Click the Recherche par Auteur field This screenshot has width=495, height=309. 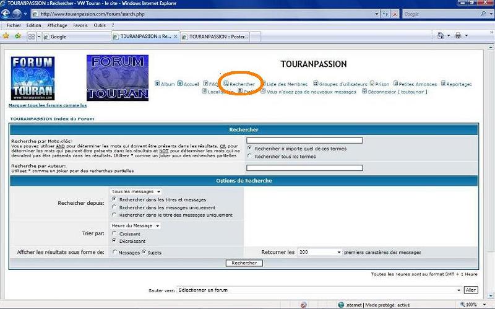304,168
